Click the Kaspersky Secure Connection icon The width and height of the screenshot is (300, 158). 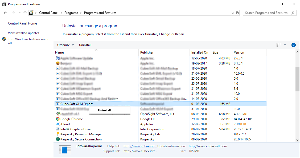coord(57,139)
